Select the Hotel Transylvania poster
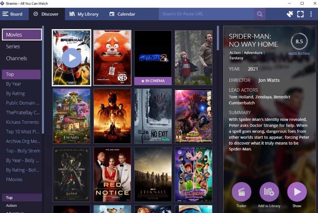Viewport: 318px width, 213px height. pos(194,175)
